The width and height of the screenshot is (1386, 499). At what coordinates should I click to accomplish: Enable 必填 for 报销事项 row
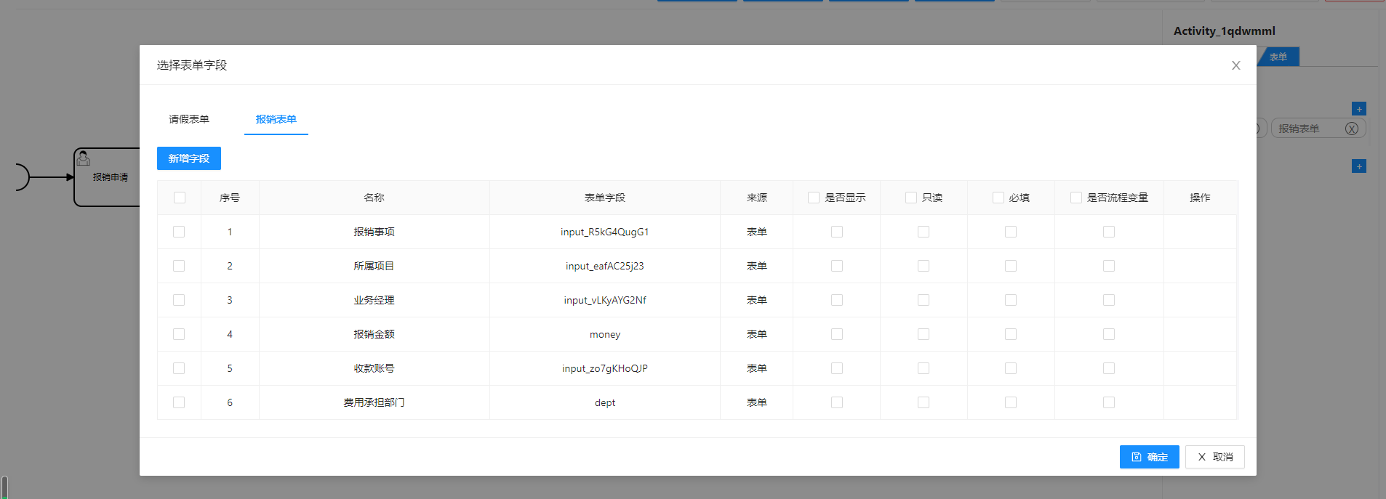tap(1011, 232)
